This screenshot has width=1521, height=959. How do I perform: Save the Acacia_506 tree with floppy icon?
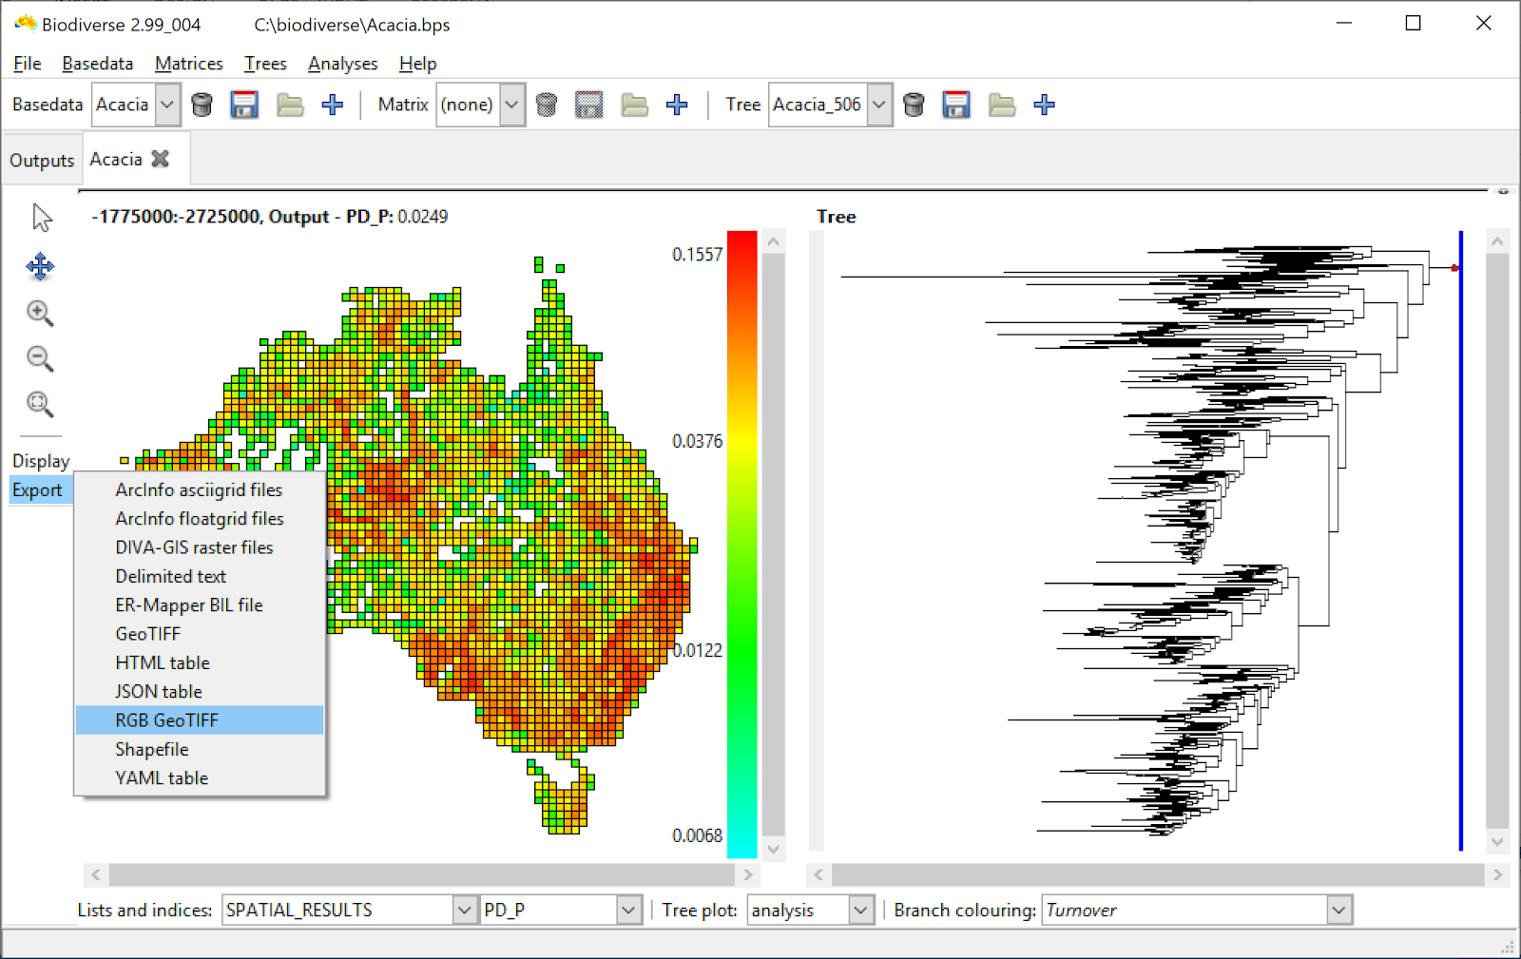pos(956,105)
